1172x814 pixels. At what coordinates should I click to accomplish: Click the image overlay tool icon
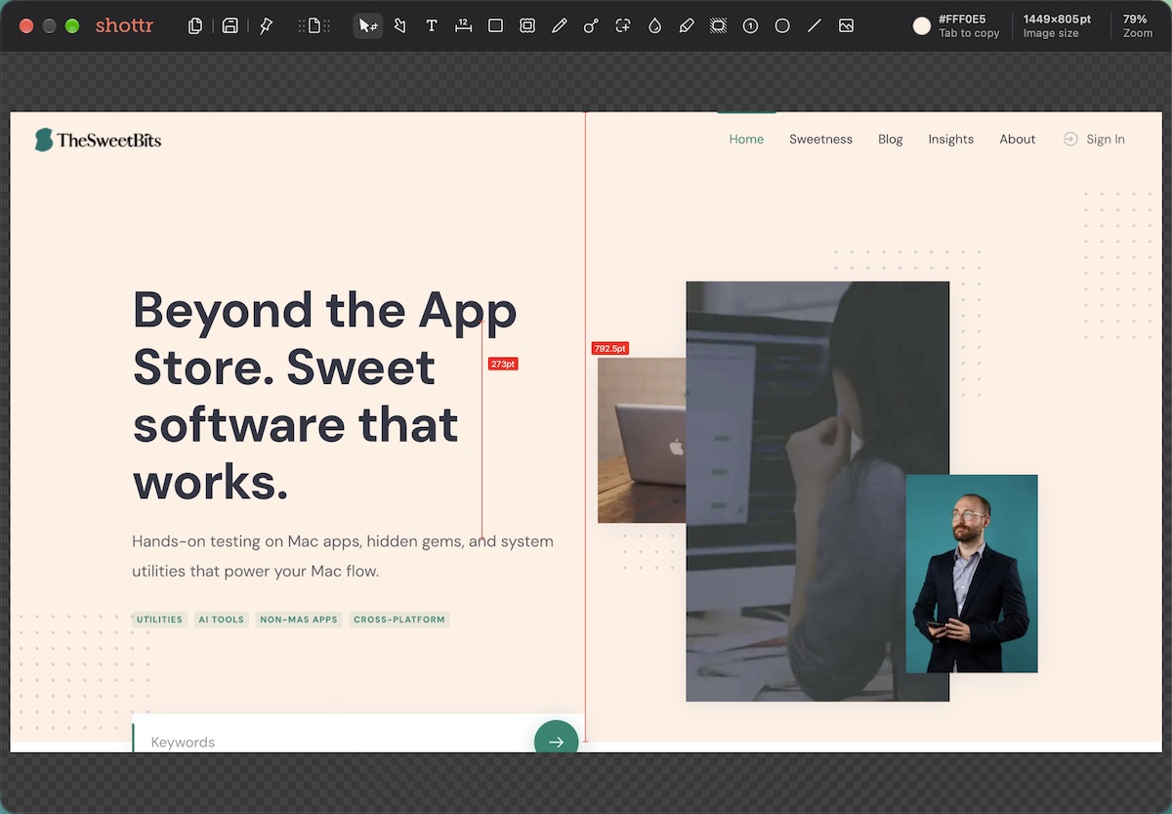846,26
